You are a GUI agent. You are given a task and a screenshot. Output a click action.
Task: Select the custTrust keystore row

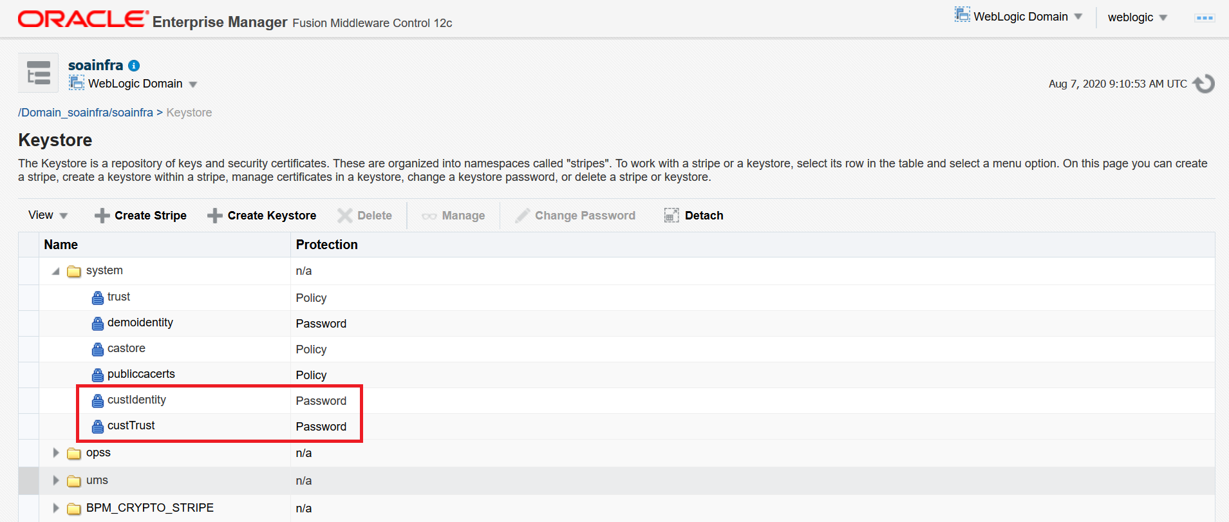click(617, 426)
